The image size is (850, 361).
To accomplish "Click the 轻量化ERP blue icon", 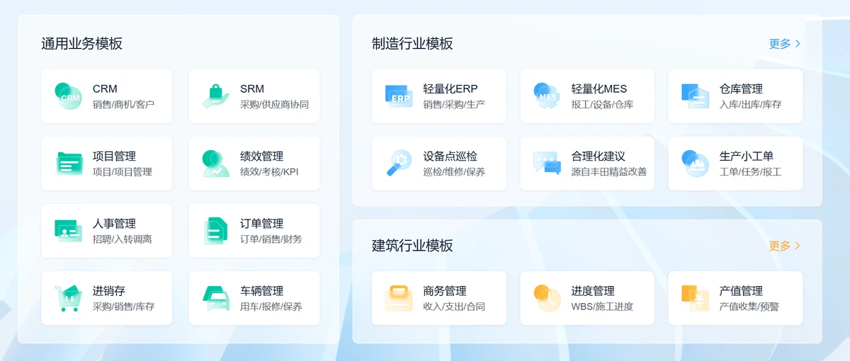I will pos(399,96).
